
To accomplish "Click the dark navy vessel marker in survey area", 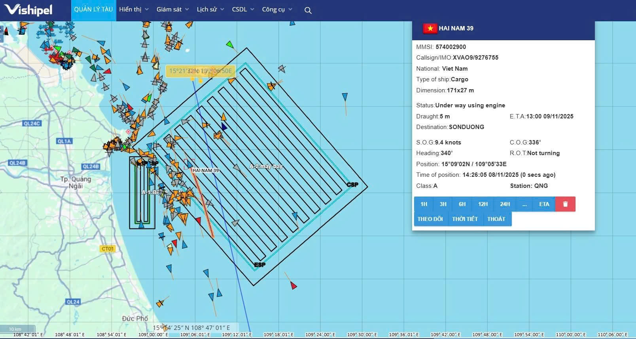I will click(224, 126).
